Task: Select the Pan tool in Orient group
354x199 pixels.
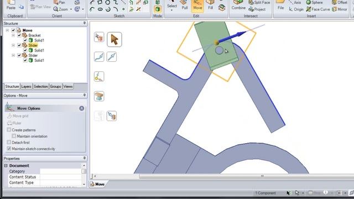Action: 59,2
